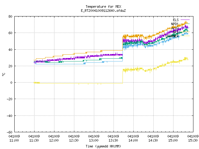Select the filename subtitle E_RT20041009112640.sfduZ
Viewport: 199px width, 149px height.
coord(103,11)
